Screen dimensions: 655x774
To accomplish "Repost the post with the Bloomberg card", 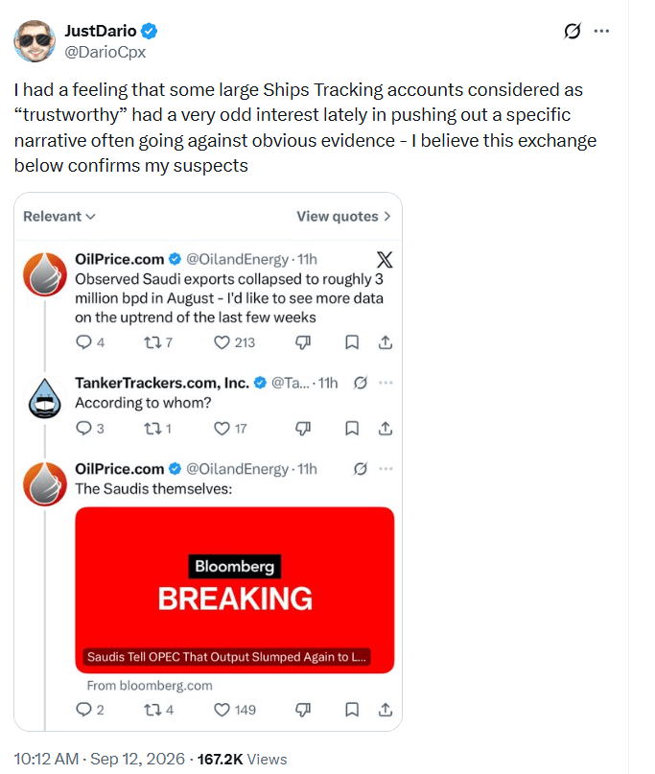I will [152, 710].
